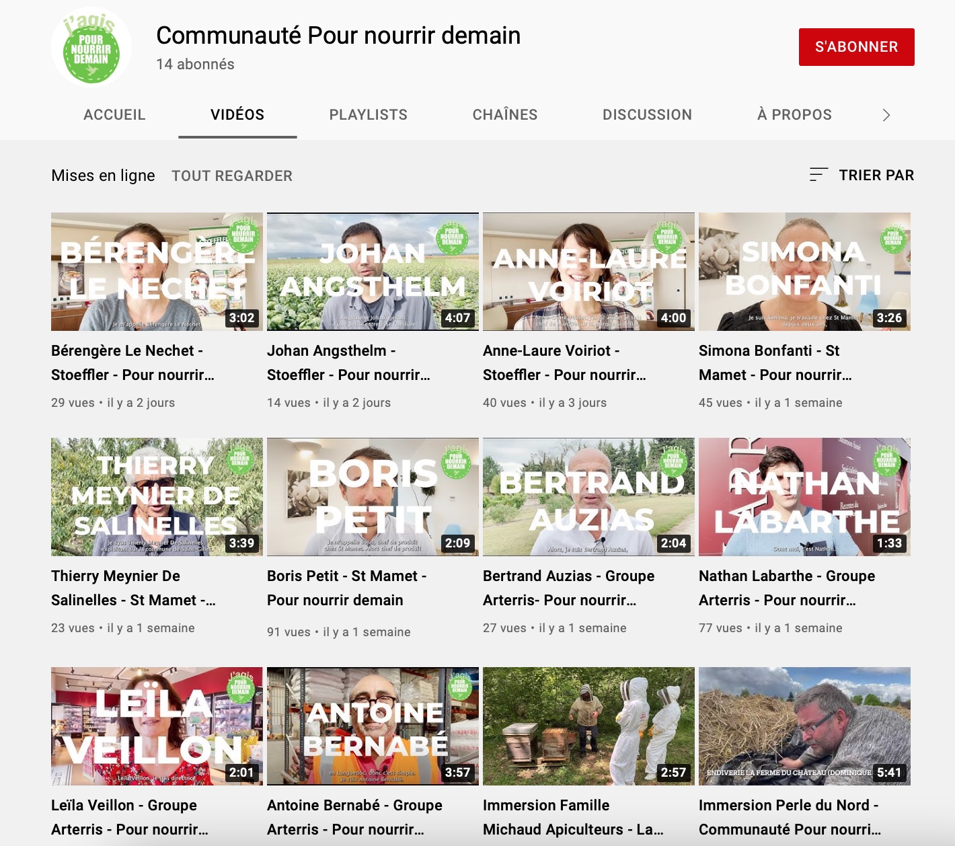Click the Pour Nourrir Demain channel avatar
Viewport: 955px width, 846px height.
[x=91, y=48]
